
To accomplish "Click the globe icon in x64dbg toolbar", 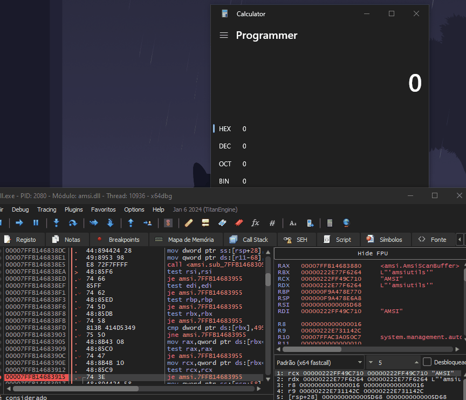I will 346,222.
